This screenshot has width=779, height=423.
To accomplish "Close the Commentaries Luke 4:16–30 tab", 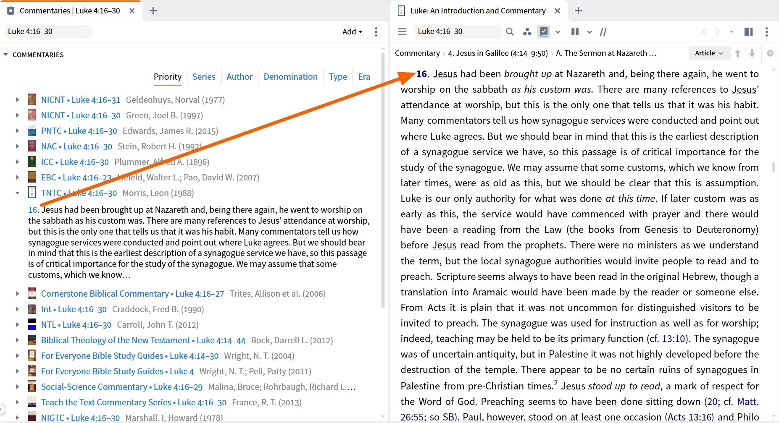I will (132, 11).
